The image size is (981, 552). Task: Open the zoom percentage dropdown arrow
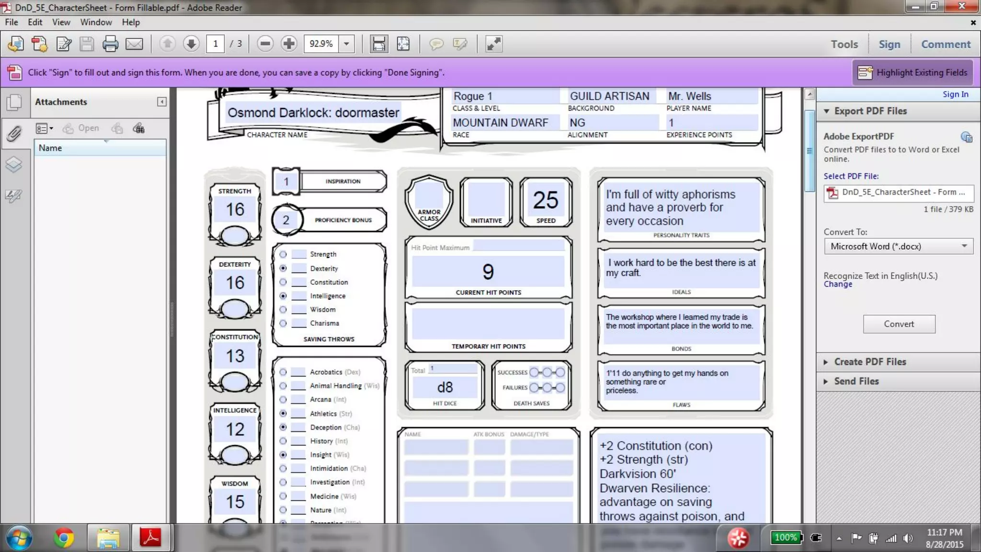coord(346,44)
